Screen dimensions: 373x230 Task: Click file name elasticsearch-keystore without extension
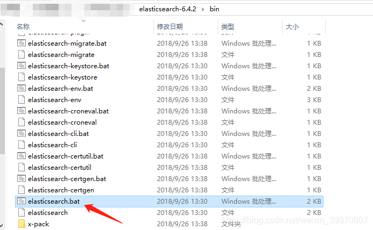pos(62,77)
